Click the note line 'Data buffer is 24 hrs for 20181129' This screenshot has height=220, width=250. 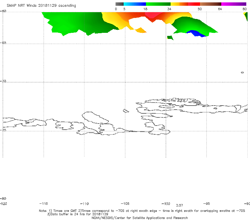78,214
